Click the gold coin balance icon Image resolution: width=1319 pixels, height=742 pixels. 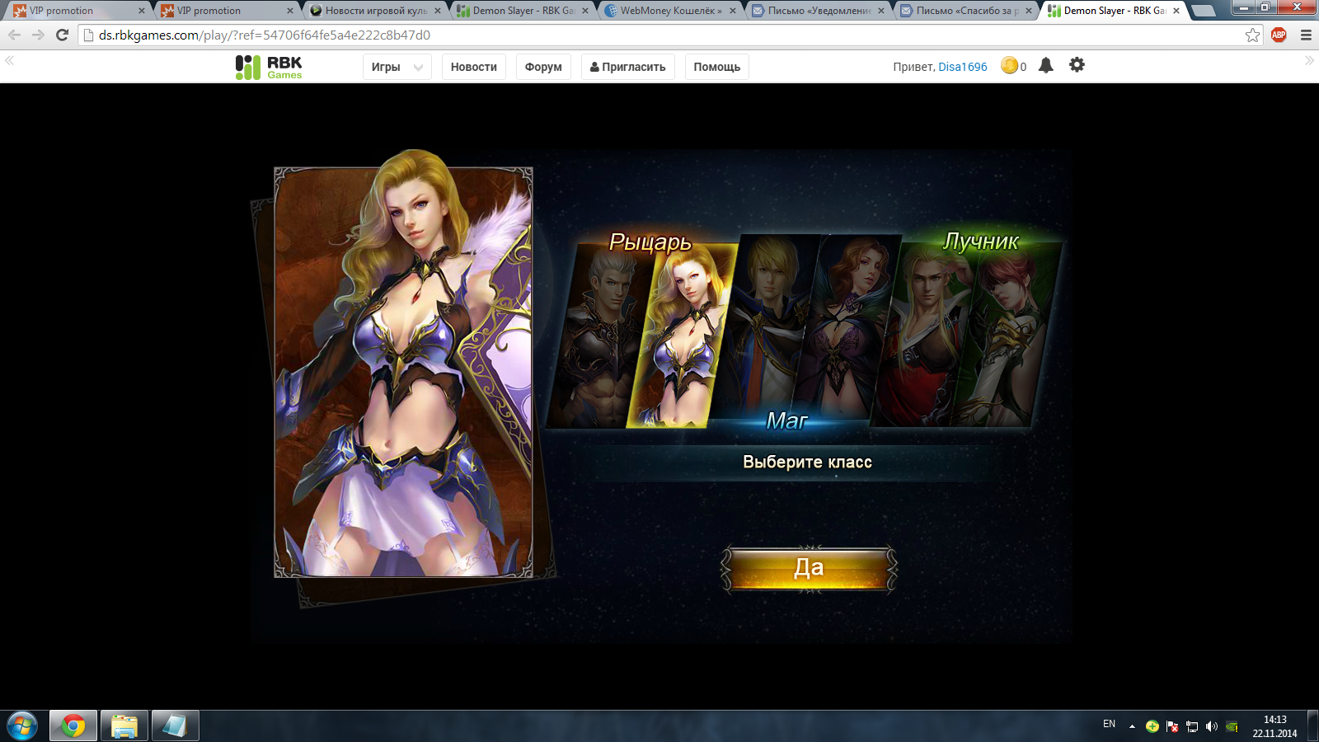click(1009, 65)
